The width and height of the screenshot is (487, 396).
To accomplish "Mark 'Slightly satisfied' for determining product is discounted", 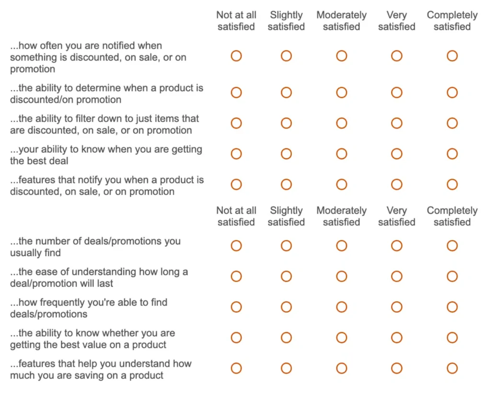I will 286,92.
